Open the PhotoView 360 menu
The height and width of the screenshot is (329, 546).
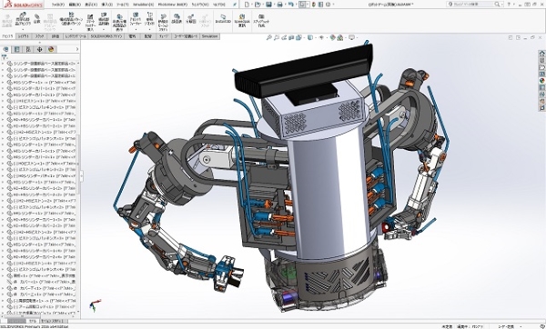click(173, 5)
